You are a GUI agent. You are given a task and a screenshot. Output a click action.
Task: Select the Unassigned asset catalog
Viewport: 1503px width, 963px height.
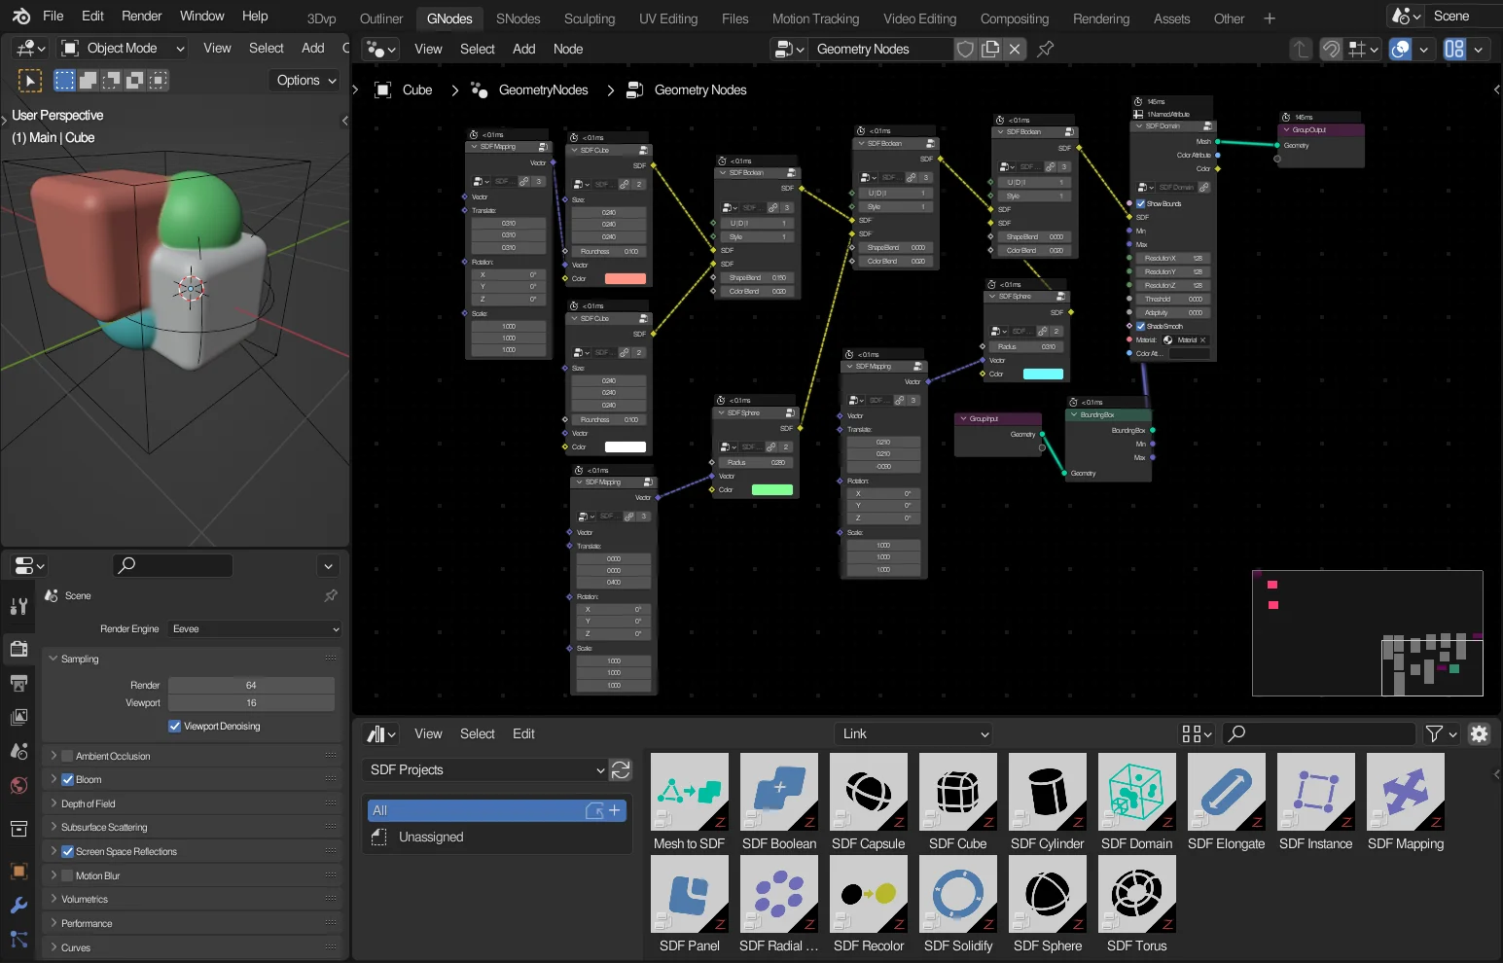pos(430,837)
